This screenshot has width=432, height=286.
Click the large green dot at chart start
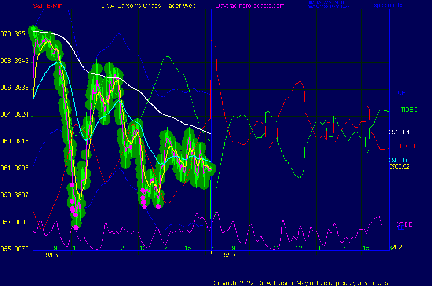coord(33,30)
